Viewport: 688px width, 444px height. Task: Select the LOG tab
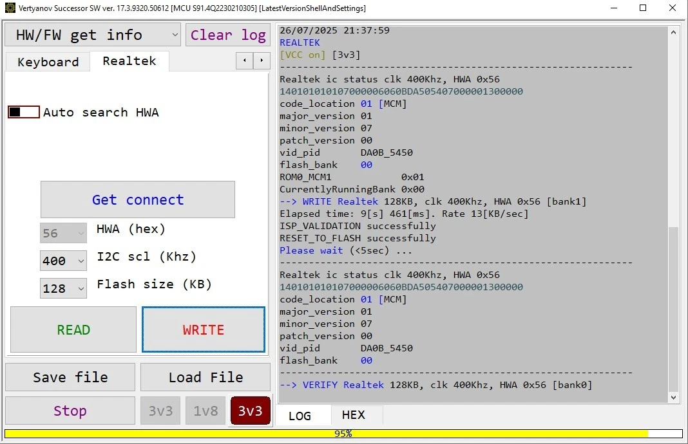click(300, 415)
